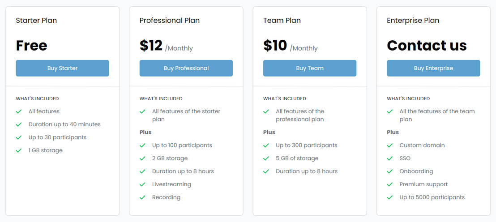496x222 pixels.
Task: Click the Professional Plan heading
Action: 169,21
